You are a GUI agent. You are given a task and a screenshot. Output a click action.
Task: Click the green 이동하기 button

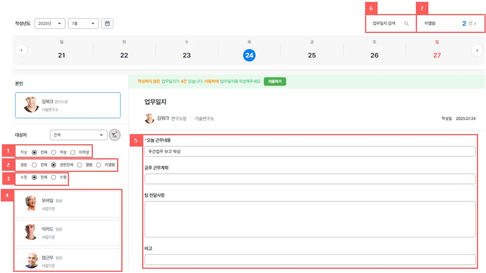click(x=275, y=81)
